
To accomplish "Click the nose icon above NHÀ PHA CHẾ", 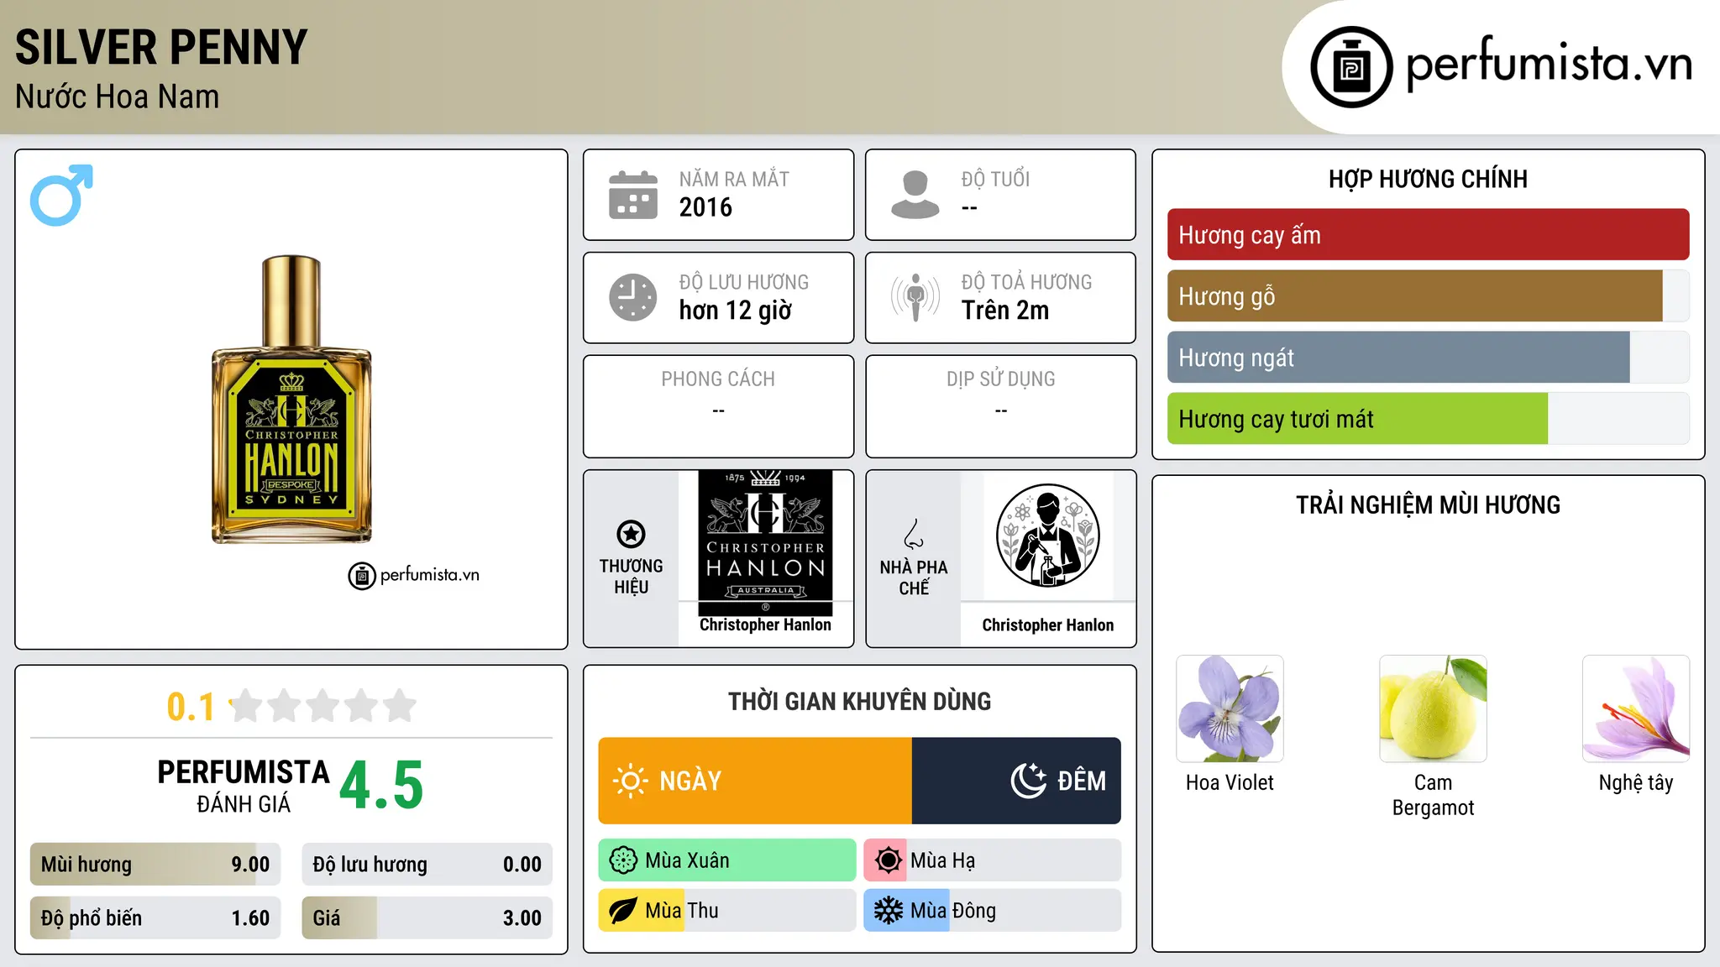I will [914, 534].
